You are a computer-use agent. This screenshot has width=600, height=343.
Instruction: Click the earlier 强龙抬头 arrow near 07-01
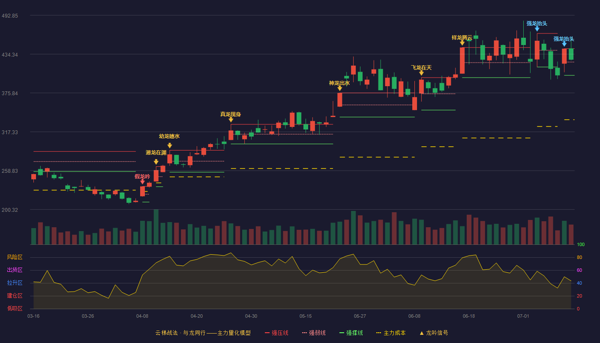click(x=537, y=29)
